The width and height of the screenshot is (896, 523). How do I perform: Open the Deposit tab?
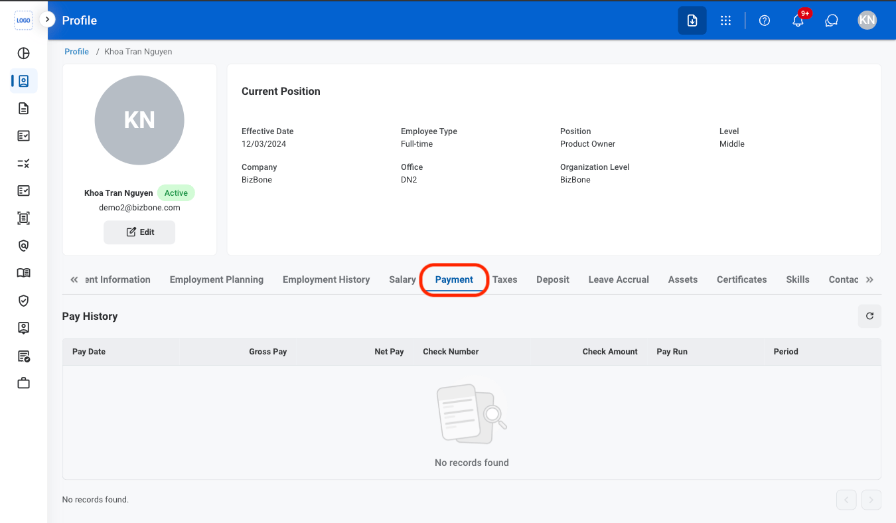[553, 279]
